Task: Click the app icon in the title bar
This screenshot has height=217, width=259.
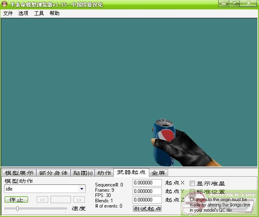Action: pyautogui.click(x=5, y=4)
